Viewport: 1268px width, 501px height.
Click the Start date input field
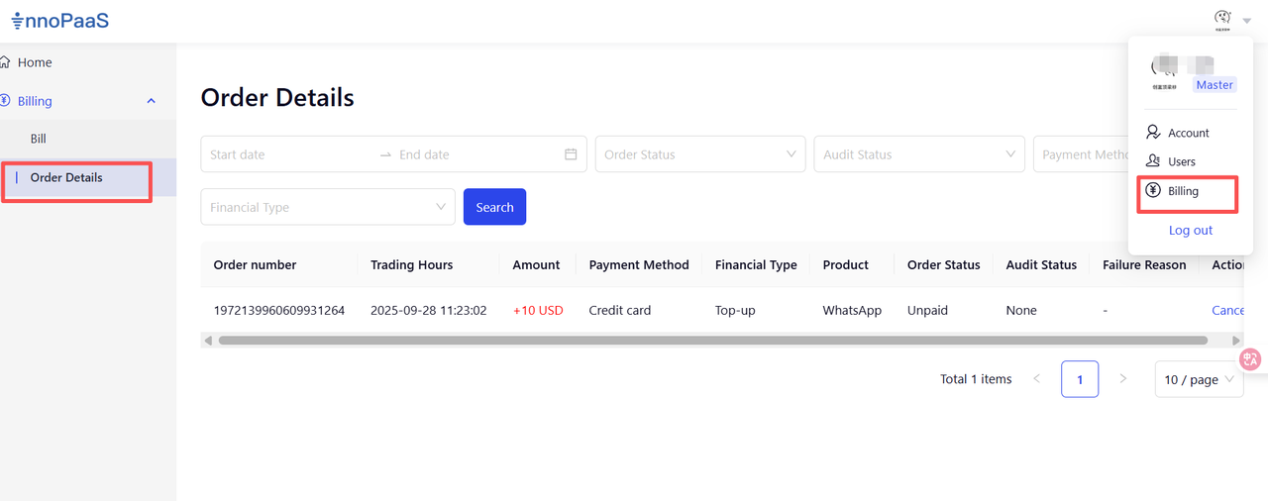coord(287,154)
